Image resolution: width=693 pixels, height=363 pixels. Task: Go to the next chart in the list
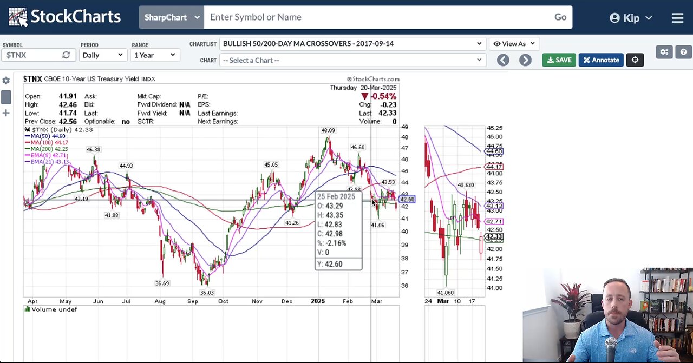[525, 60]
